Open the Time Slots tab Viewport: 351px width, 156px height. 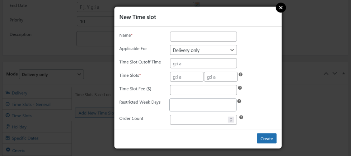coord(22,115)
